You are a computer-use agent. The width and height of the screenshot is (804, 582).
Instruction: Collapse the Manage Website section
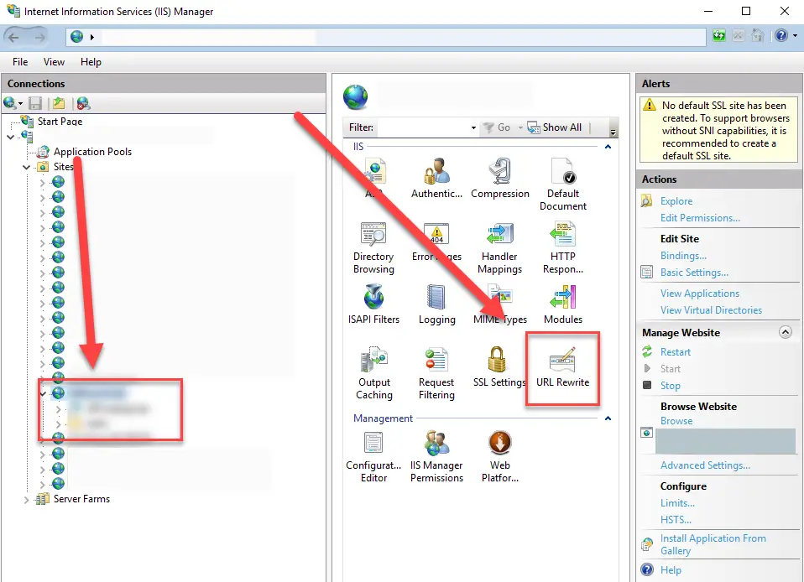[785, 332]
